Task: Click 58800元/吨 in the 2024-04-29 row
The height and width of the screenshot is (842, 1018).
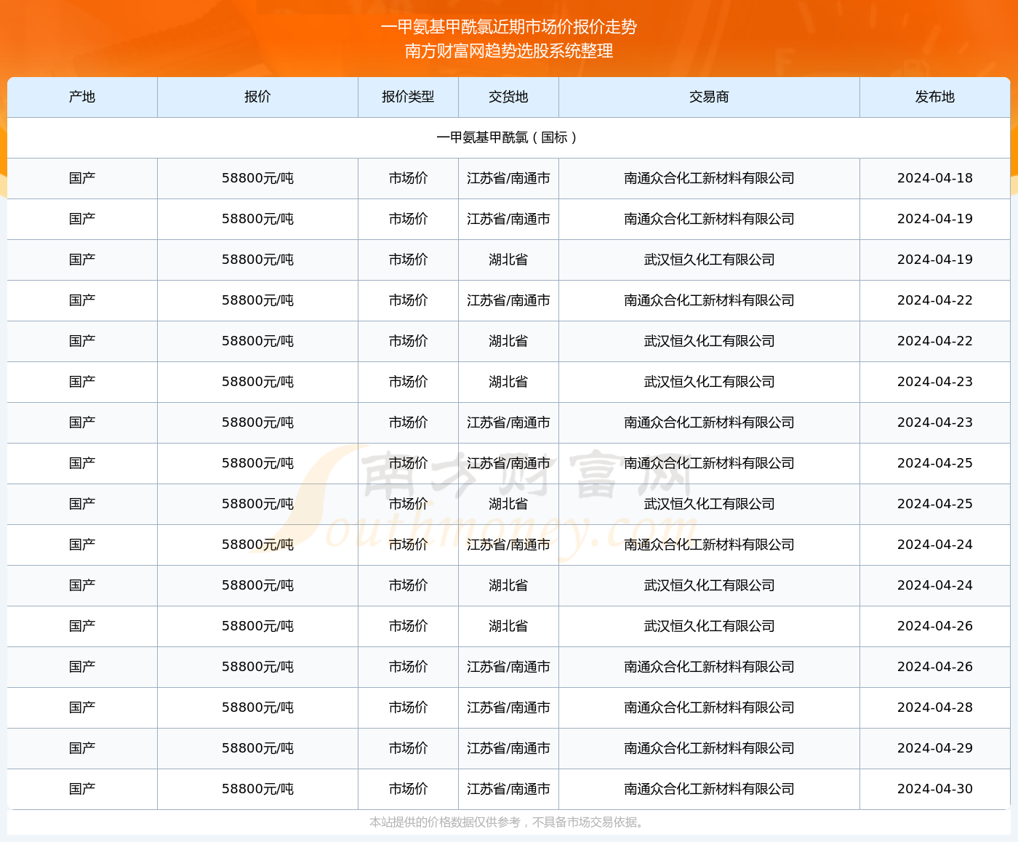Action: pos(257,748)
